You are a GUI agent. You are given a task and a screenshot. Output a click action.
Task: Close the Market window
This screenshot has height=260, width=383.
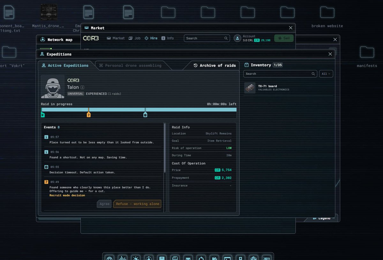tap(290, 28)
